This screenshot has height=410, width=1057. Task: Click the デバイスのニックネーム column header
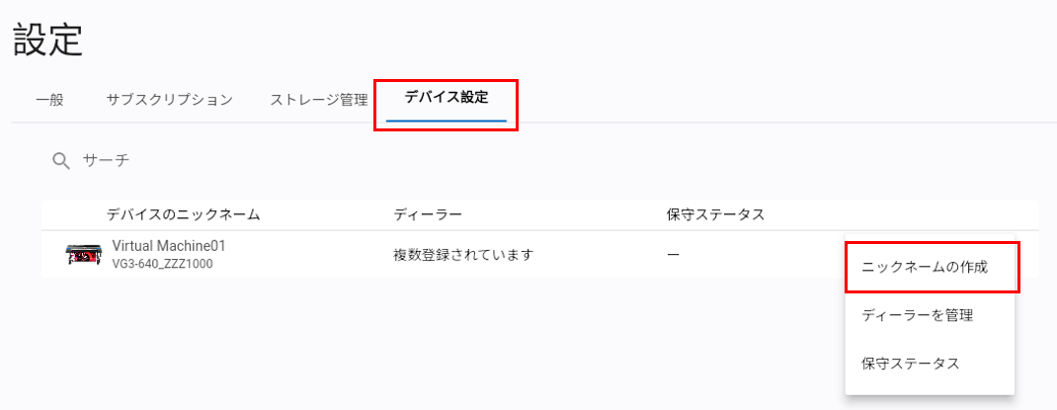pyautogui.click(x=183, y=214)
